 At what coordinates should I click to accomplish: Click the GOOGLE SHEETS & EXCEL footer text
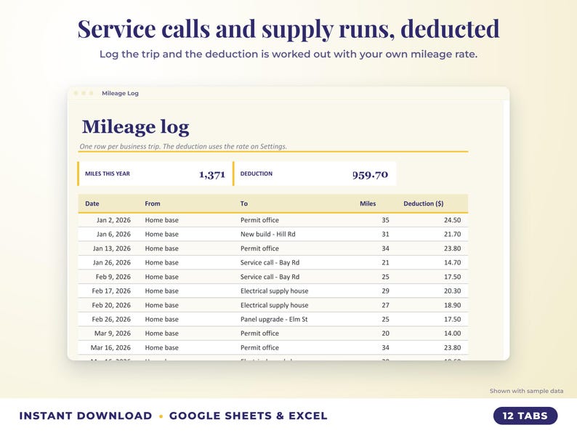click(248, 416)
